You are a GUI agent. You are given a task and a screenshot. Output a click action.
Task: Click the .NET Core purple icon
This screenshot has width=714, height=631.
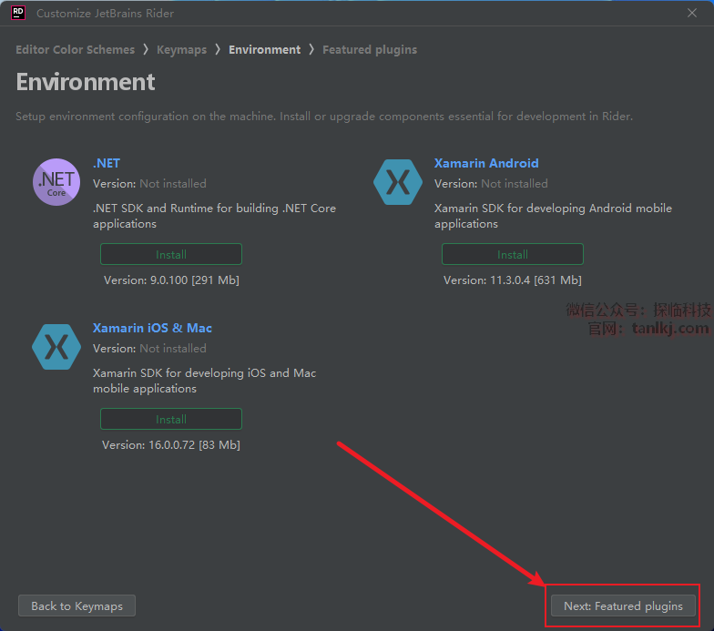pos(56,182)
